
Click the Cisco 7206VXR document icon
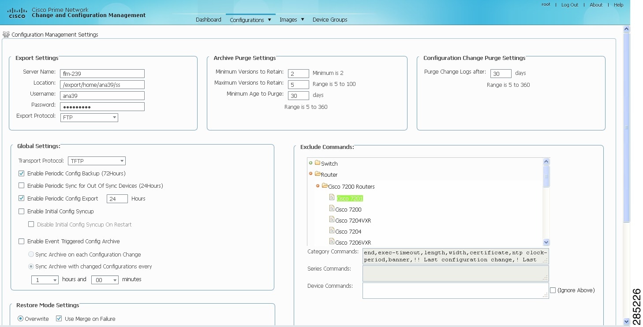[x=332, y=242]
